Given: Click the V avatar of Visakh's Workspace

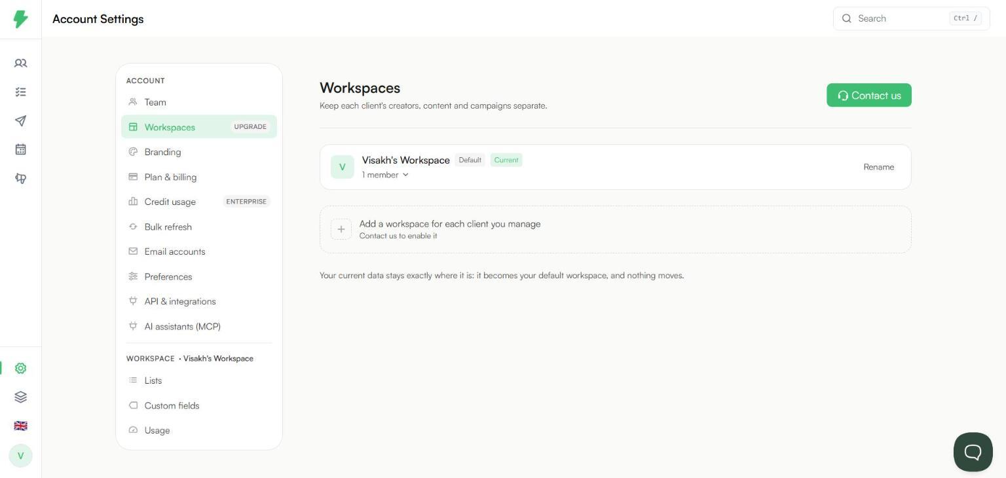Looking at the screenshot, I should pyautogui.click(x=342, y=167).
